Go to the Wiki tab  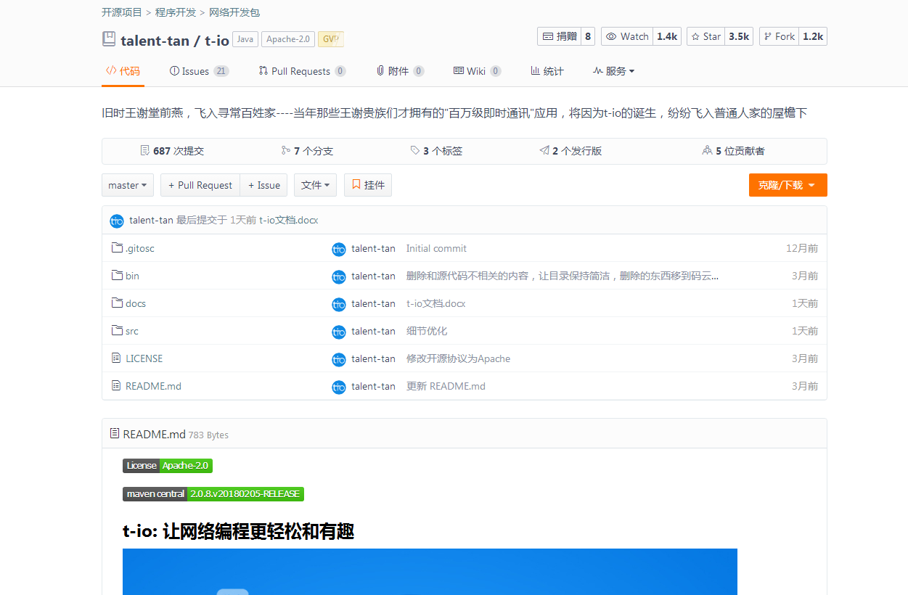tap(477, 71)
